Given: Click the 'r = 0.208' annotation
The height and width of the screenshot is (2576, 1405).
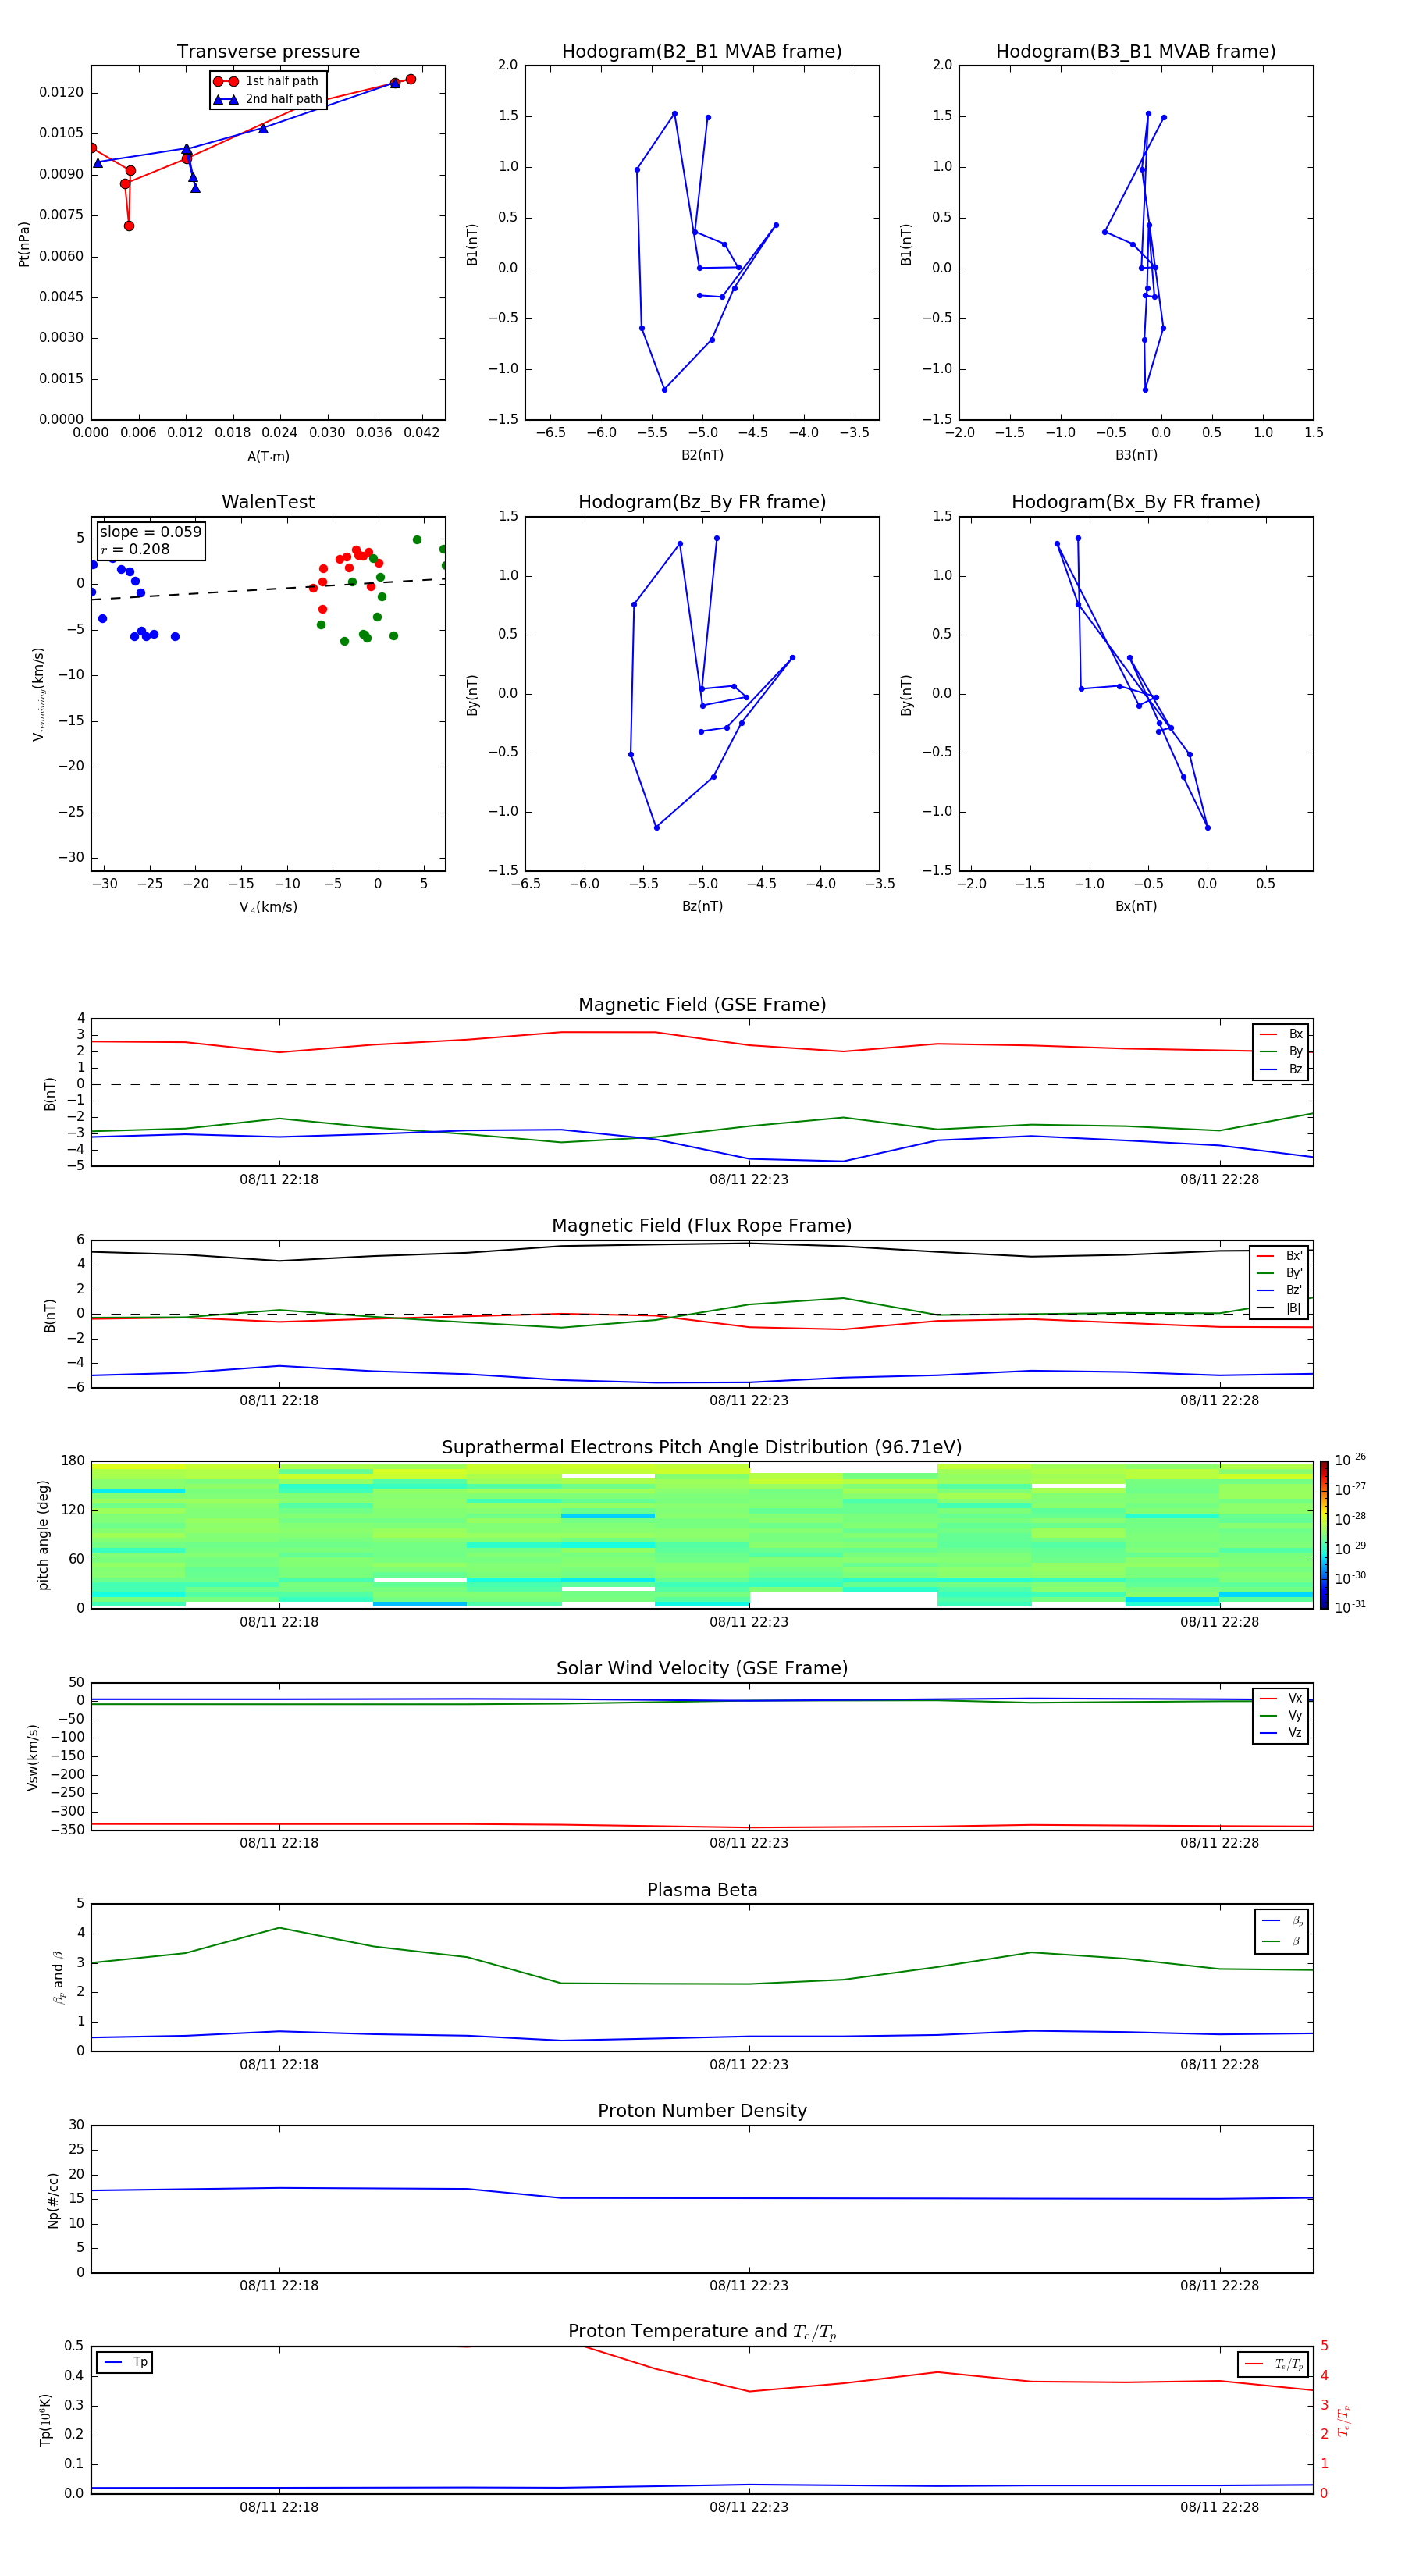Looking at the screenshot, I should point(135,549).
